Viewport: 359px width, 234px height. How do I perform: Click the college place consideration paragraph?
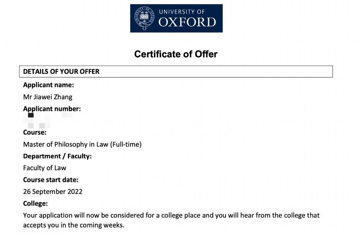171,220
